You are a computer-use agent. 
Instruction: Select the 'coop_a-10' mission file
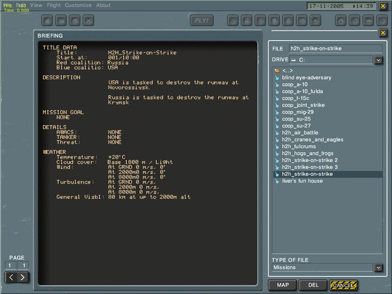(328, 84)
